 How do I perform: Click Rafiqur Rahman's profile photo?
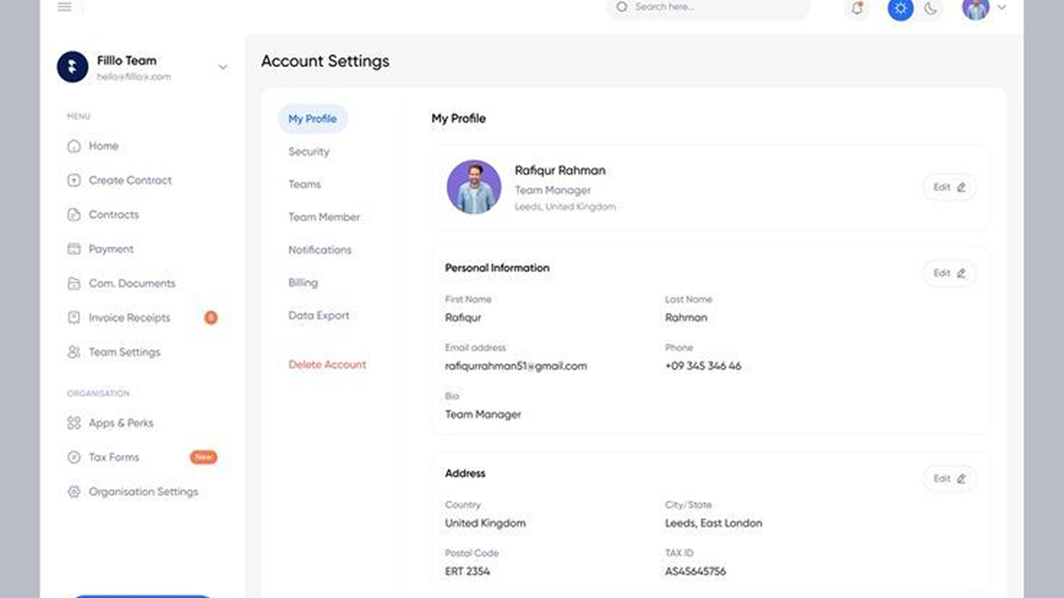(474, 187)
